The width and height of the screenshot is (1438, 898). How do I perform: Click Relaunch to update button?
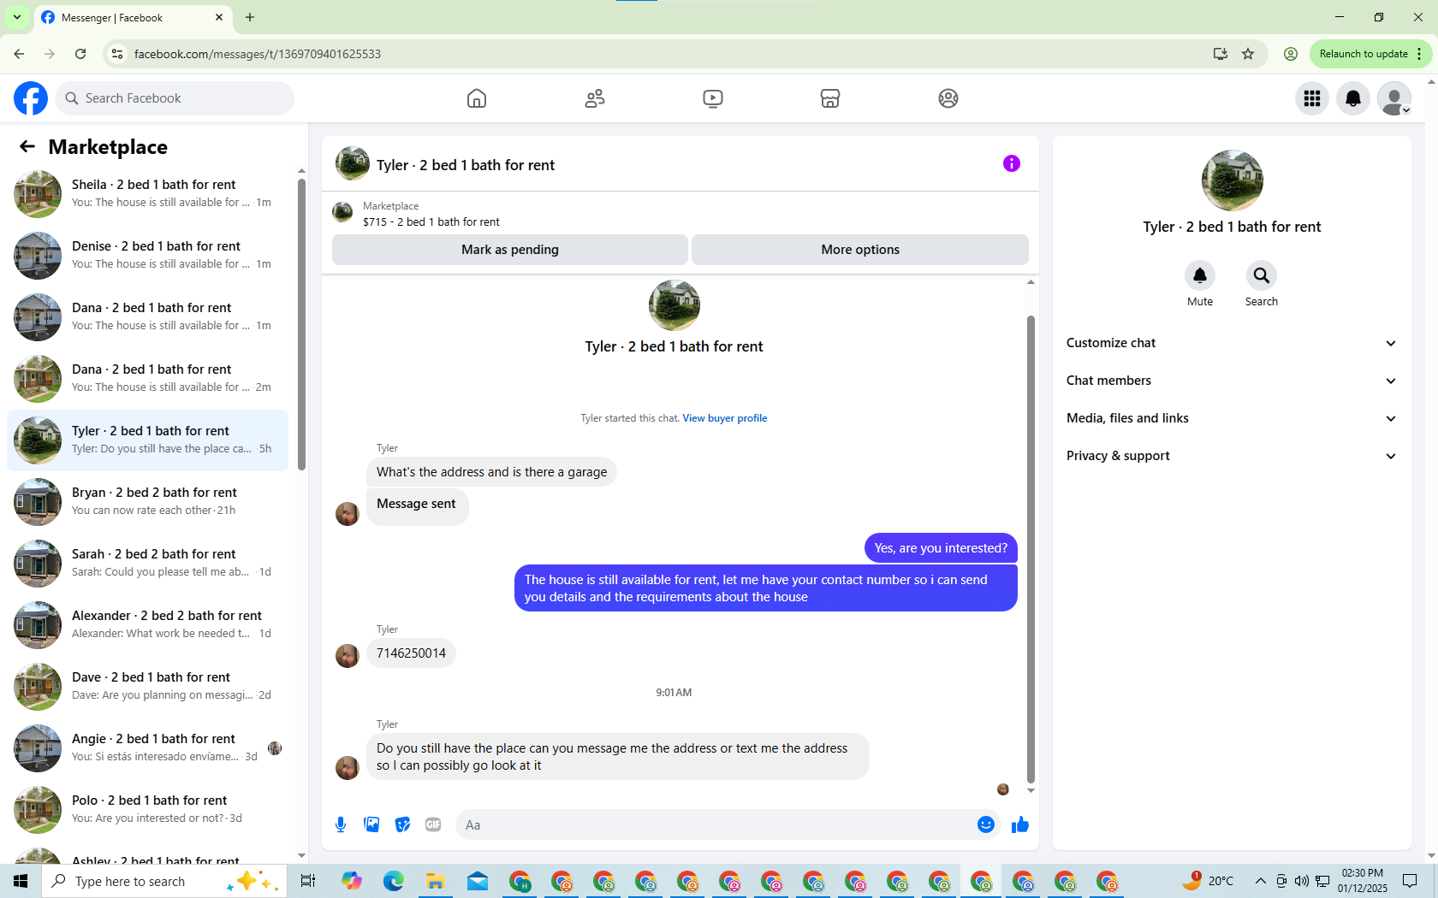[x=1370, y=54]
